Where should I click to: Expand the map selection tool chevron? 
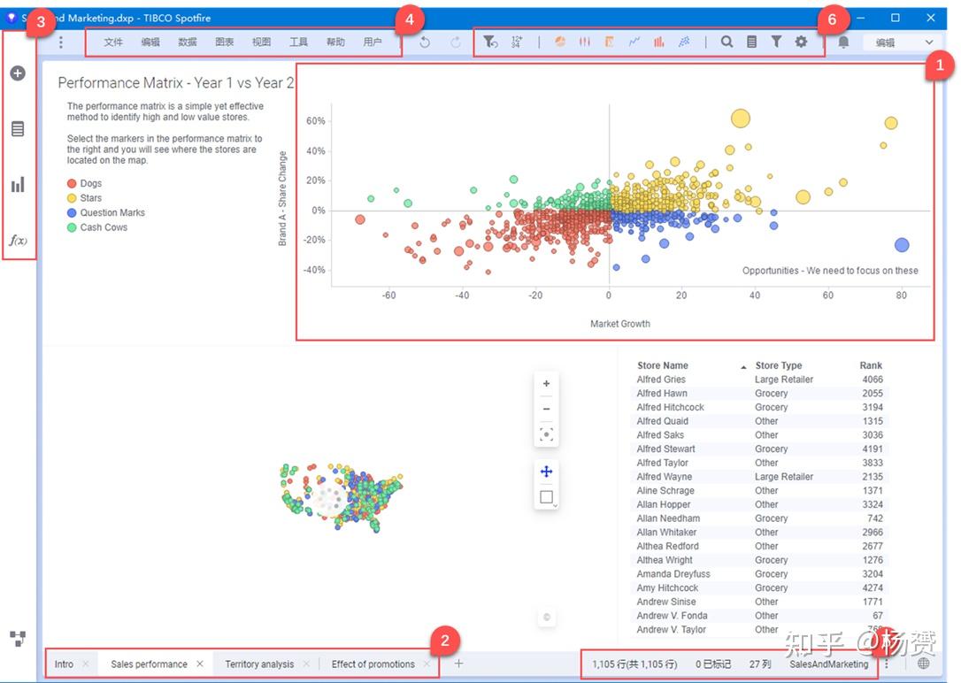pos(556,506)
